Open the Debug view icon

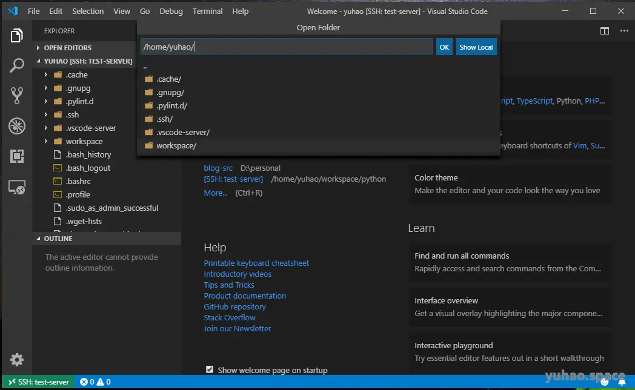coord(16,126)
